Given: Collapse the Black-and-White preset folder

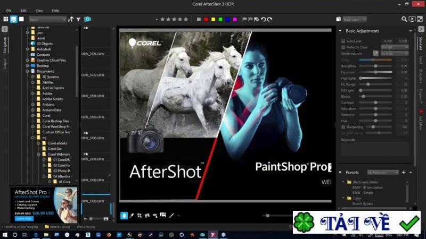Looking at the screenshot, I should click(343, 182).
